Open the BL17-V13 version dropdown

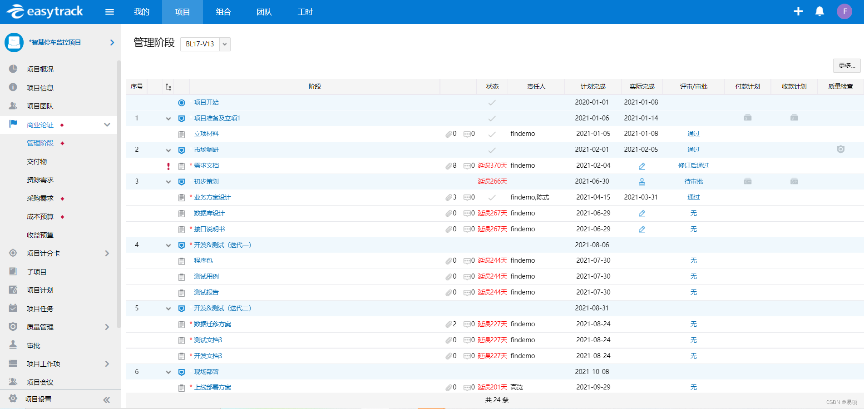point(225,44)
